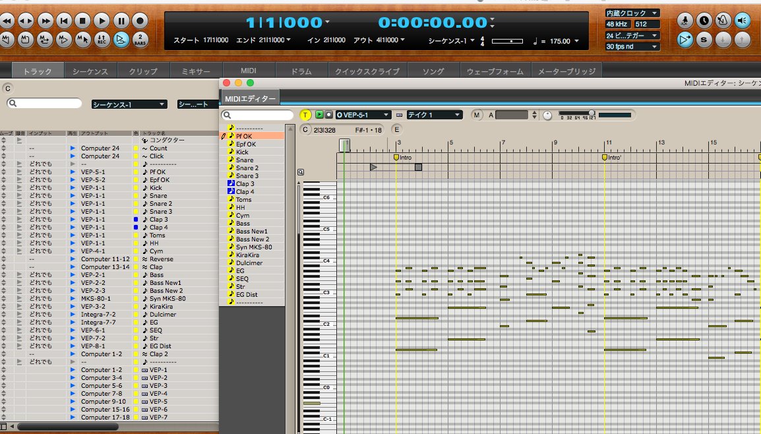The height and width of the screenshot is (434, 761).
Task: Stop playback with the Stop button
Action: point(82,21)
